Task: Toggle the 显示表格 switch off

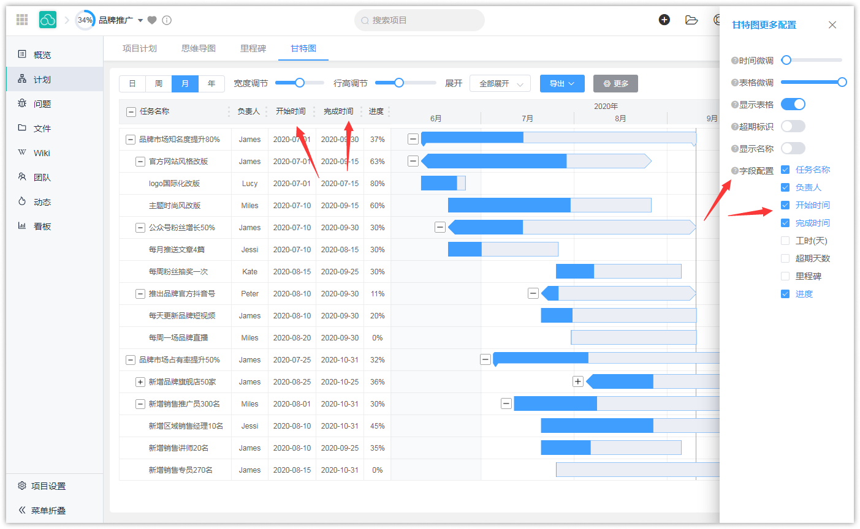Action: (x=793, y=105)
